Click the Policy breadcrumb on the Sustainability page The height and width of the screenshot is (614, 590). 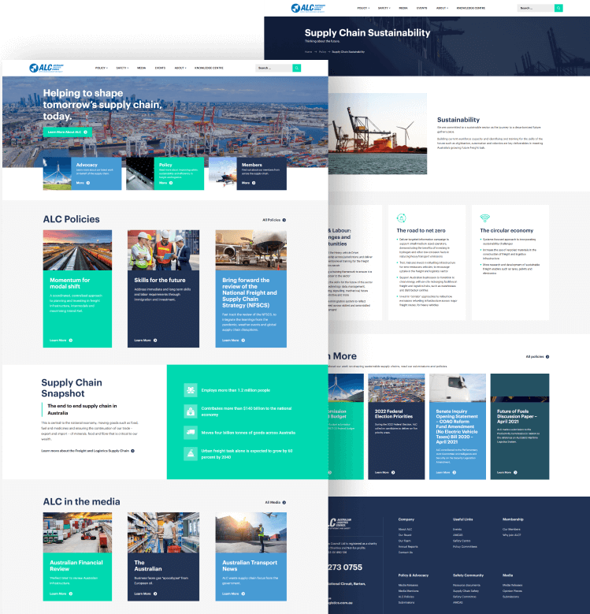click(x=322, y=52)
